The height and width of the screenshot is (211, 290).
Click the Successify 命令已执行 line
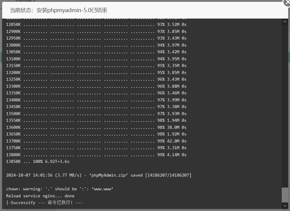(45, 202)
